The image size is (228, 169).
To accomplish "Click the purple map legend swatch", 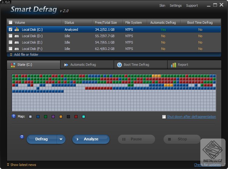I will 53,117.
